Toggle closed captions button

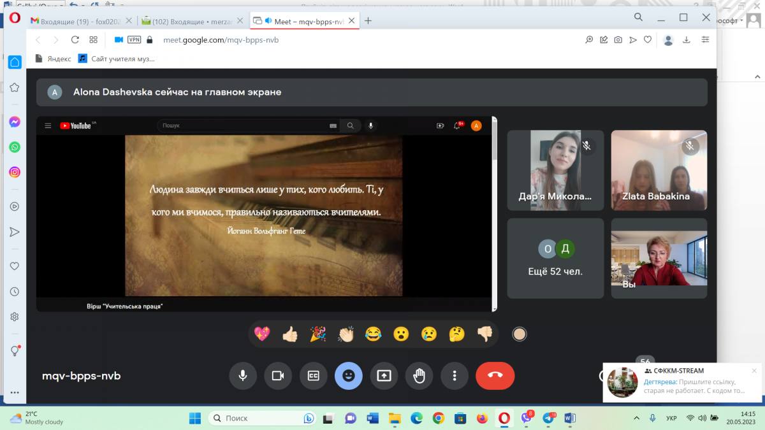click(x=313, y=375)
